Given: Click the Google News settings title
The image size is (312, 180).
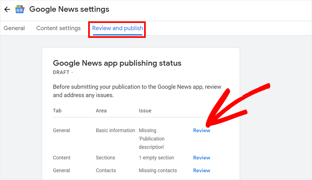Looking at the screenshot, I should click(69, 9).
